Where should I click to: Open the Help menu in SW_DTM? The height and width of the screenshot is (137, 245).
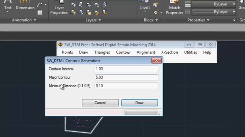coord(207,53)
